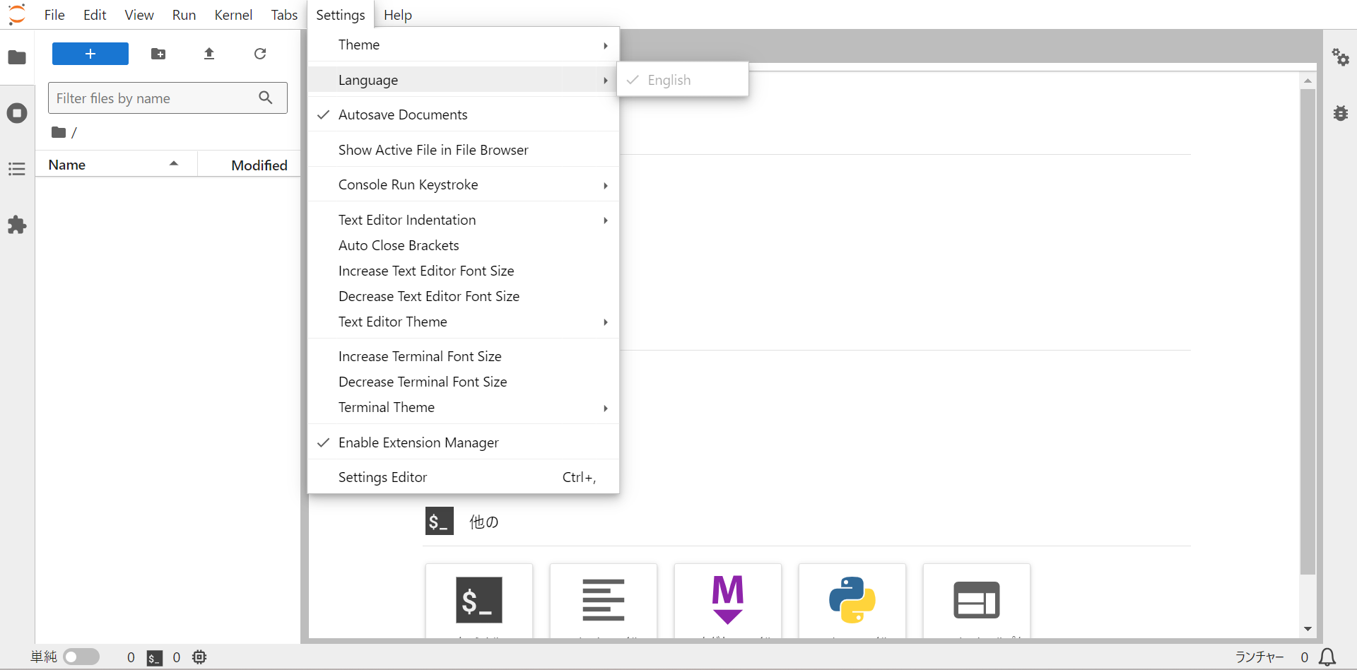1357x670 pixels.
Task: Click the blue new launcher button
Action: 90,54
